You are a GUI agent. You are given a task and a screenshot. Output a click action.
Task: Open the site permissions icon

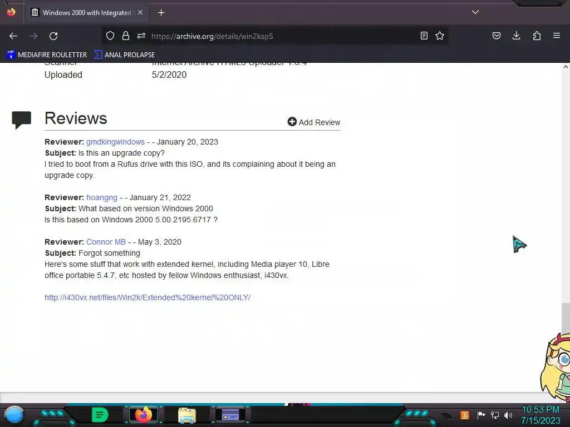click(x=141, y=36)
